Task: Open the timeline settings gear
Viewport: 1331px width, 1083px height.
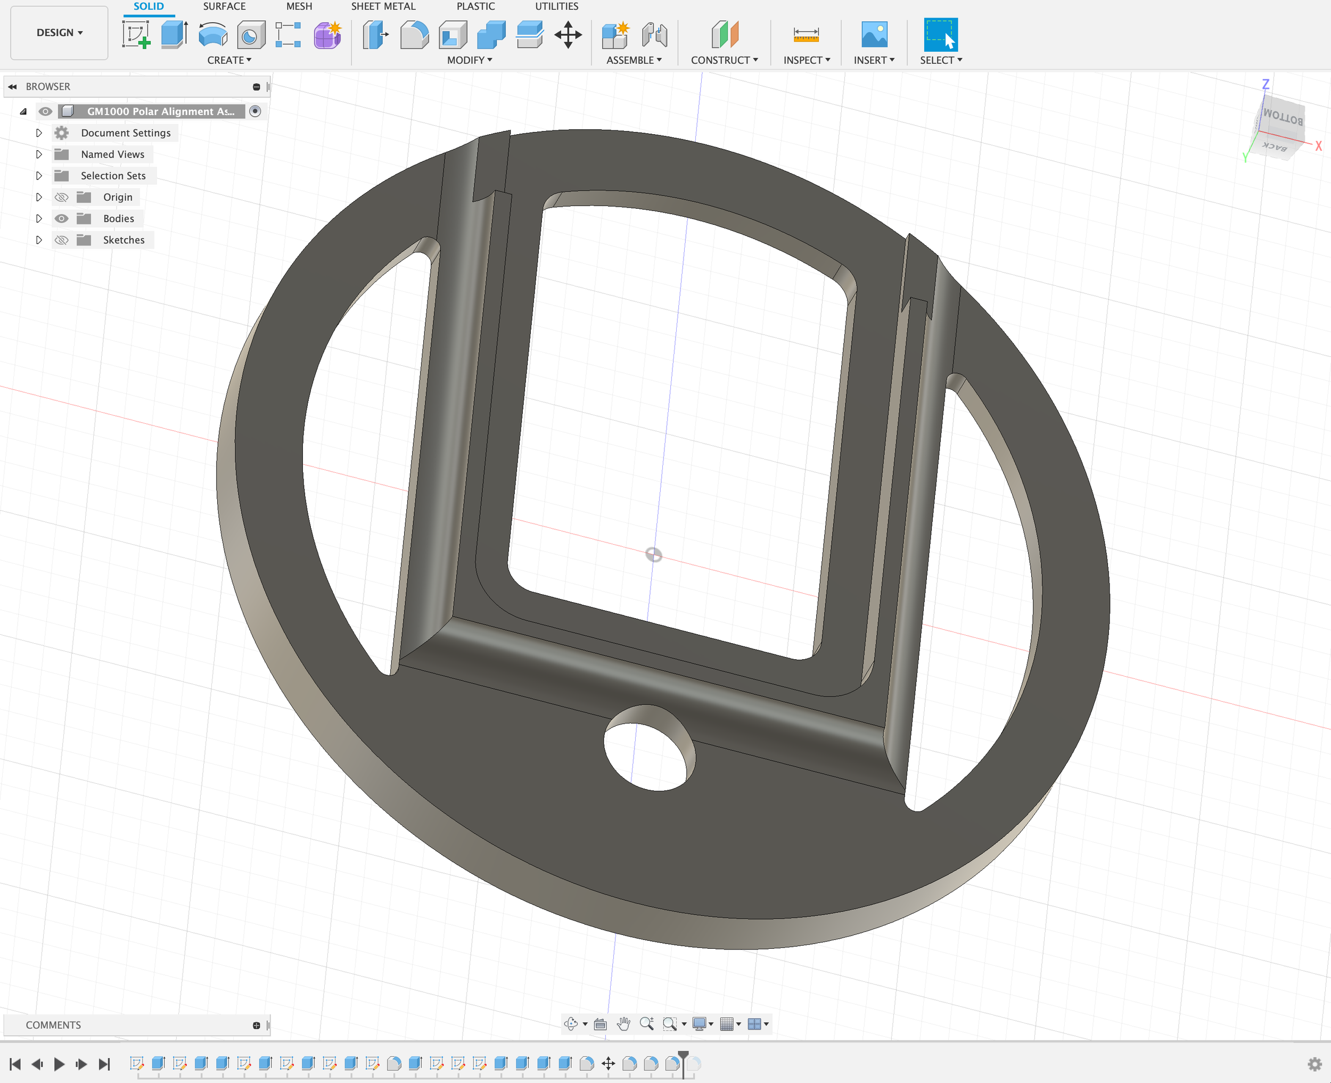Action: (1314, 1064)
